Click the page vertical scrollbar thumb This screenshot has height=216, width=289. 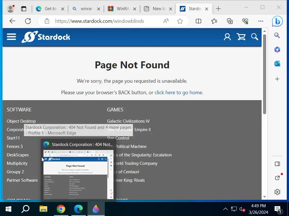pyautogui.click(x=264, y=74)
